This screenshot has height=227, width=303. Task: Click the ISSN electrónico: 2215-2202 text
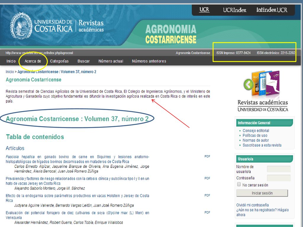[276, 53]
